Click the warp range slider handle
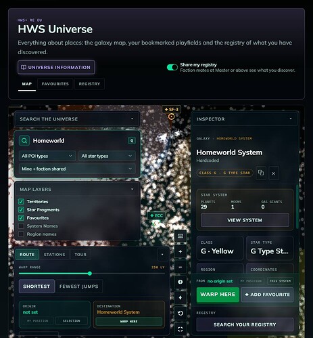This screenshot has width=313, height=338. pyautogui.click(x=90, y=274)
